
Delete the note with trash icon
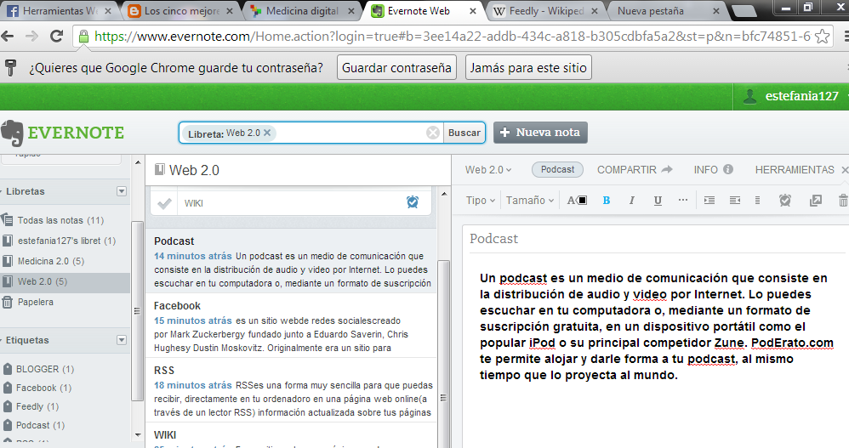click(x=843, y=201)
